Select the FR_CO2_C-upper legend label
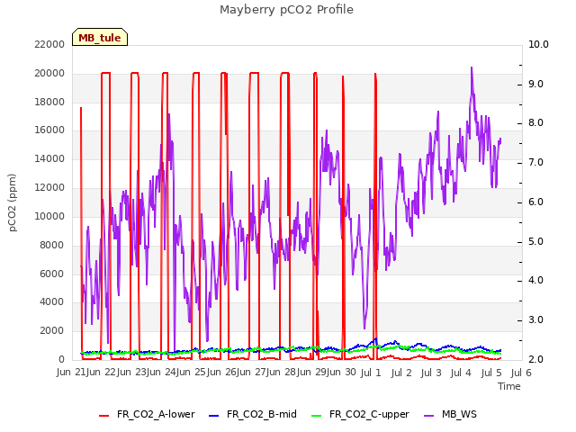The width and height of the screenshot is (576, 432). [x=369, y=414]
